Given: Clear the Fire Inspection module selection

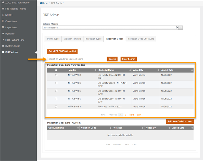Looking at the screenshot, I should (x=177, y=28).
